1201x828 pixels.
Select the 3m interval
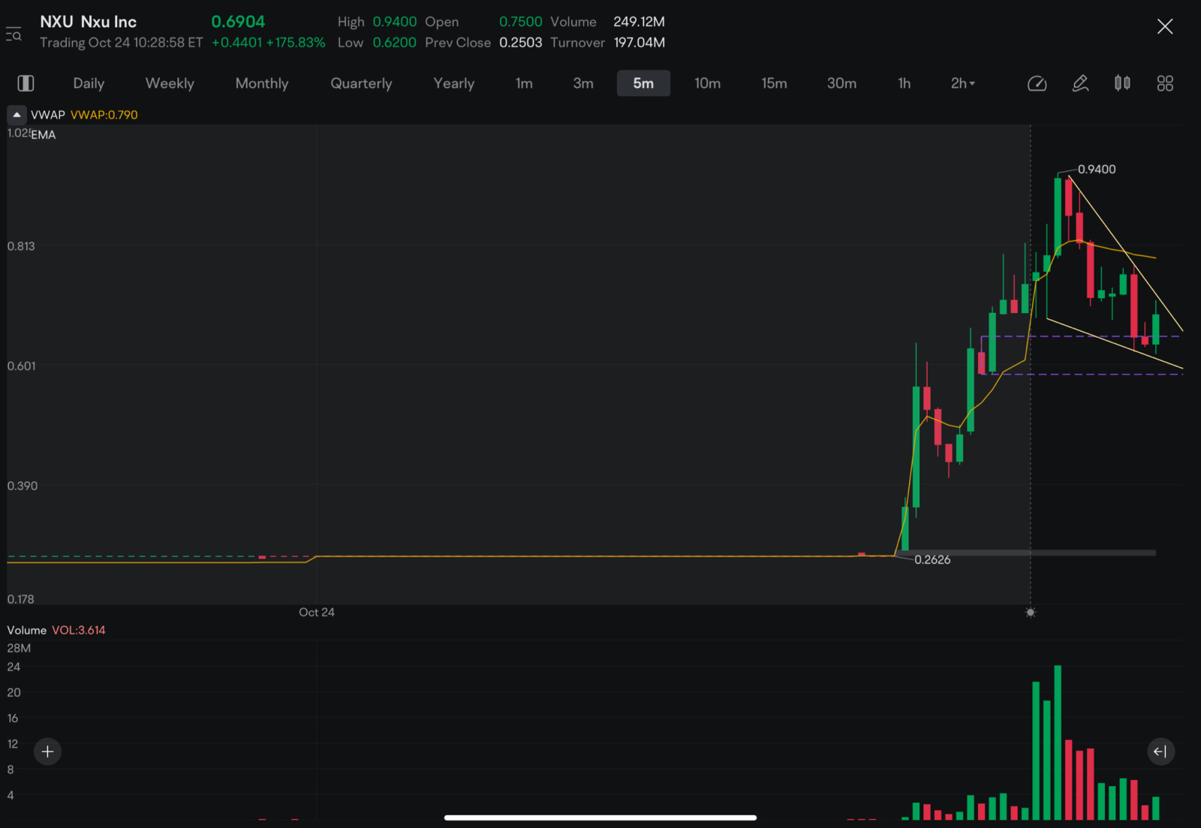583,83
